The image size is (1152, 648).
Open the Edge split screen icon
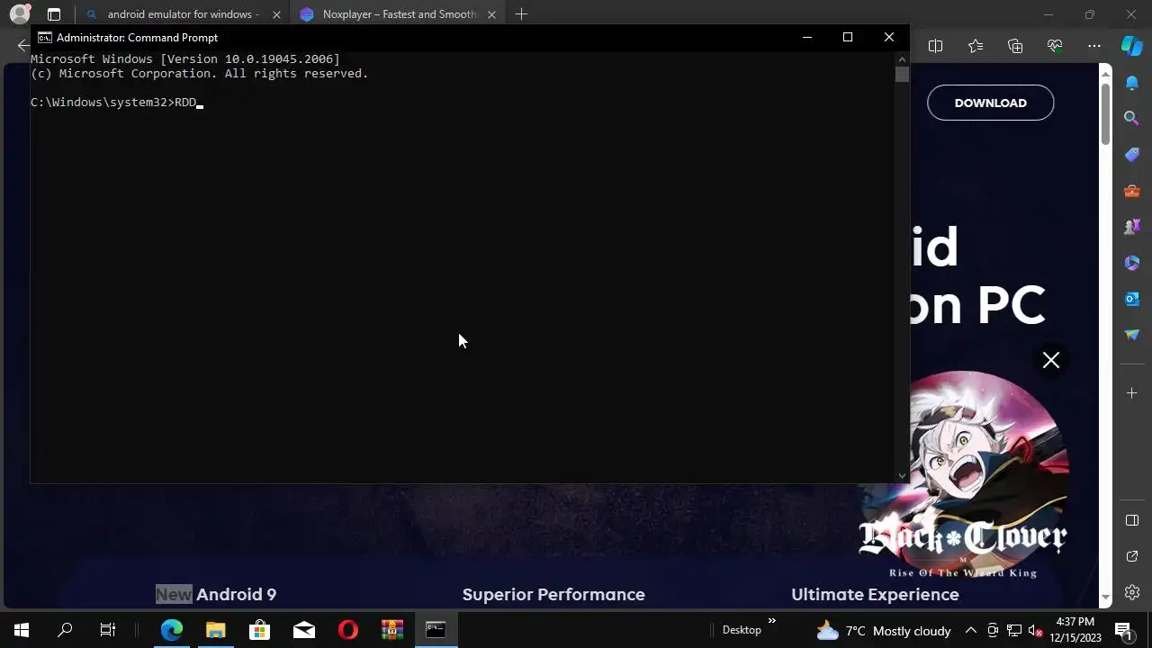[935, 46]
